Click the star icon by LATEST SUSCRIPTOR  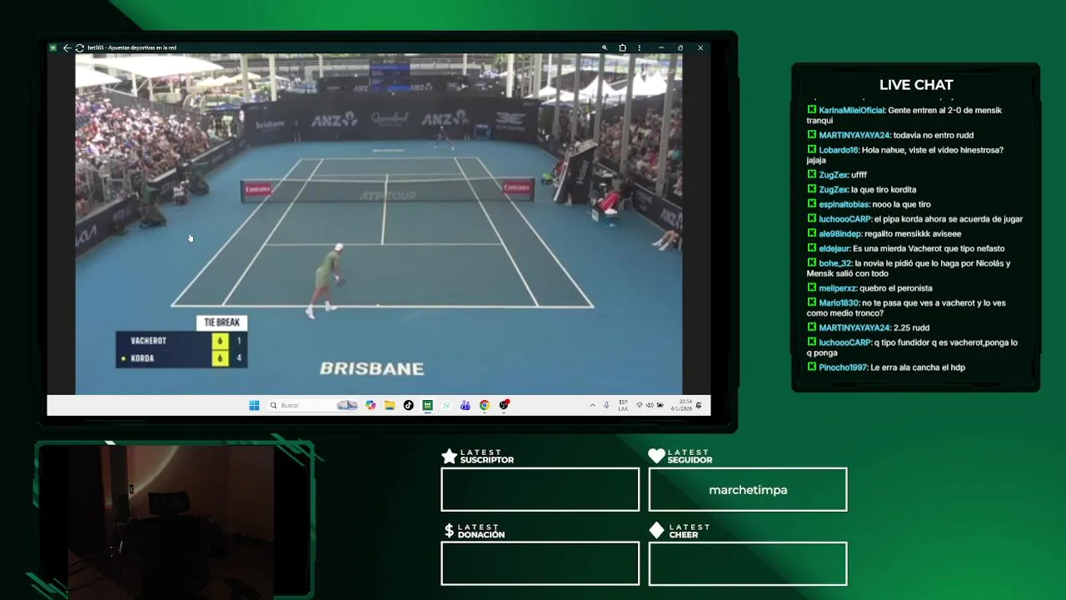point(449,456)
